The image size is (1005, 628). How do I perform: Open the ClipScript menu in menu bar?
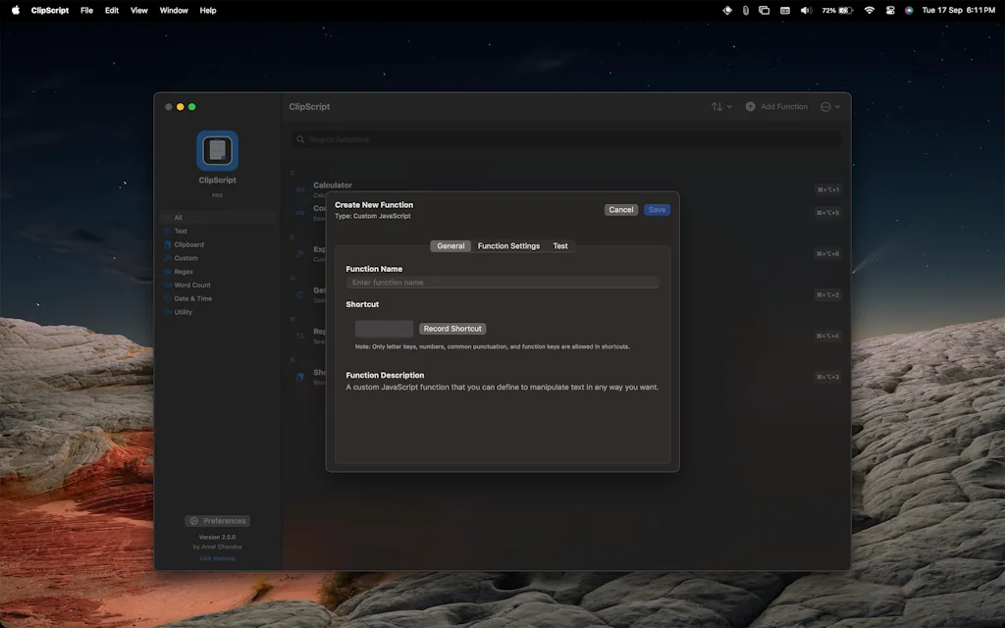(x=50, y=10)
